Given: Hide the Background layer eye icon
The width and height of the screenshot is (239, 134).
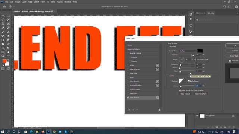Looking at the screenshot, I should [196, 116].
